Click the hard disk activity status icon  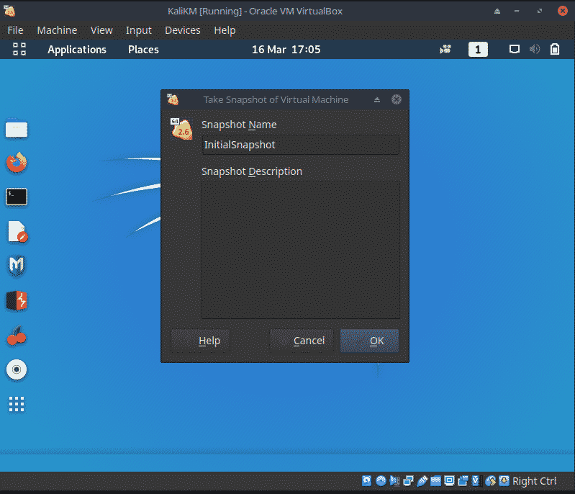point(367,481)
